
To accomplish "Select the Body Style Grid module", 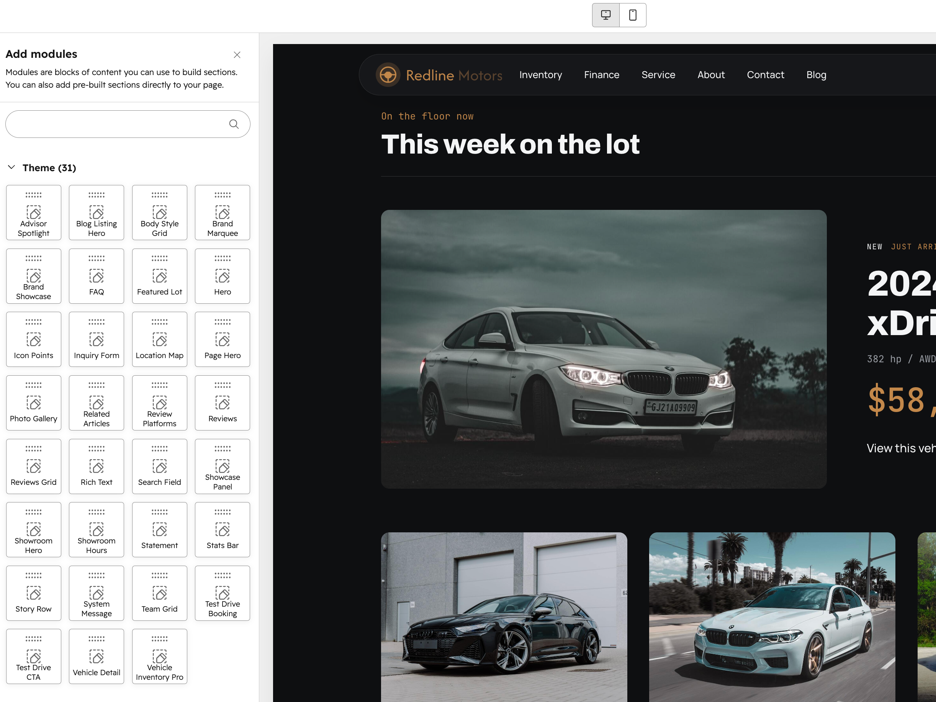I will (x=160, y=213).
